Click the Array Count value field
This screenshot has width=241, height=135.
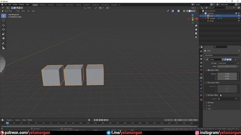point(227,66)
